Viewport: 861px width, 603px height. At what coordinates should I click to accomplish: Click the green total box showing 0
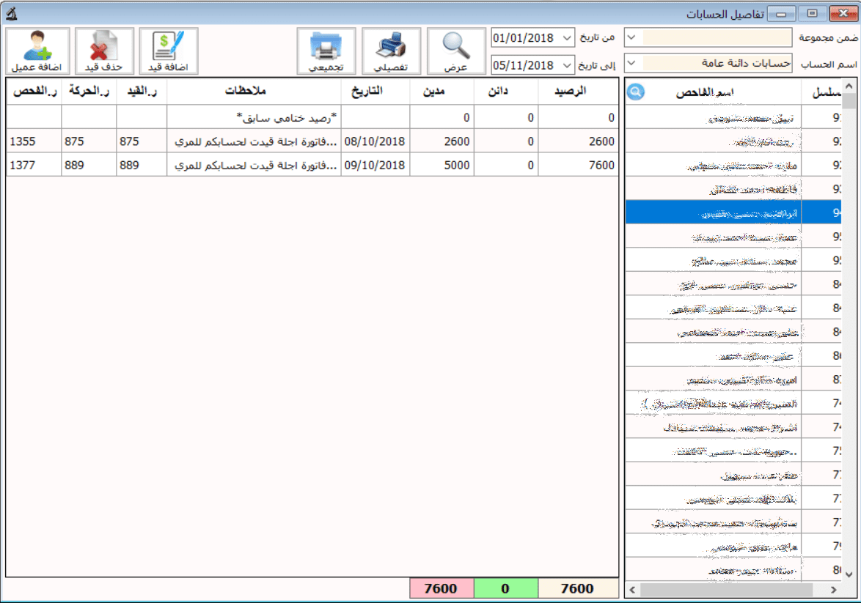click(505, 588)
